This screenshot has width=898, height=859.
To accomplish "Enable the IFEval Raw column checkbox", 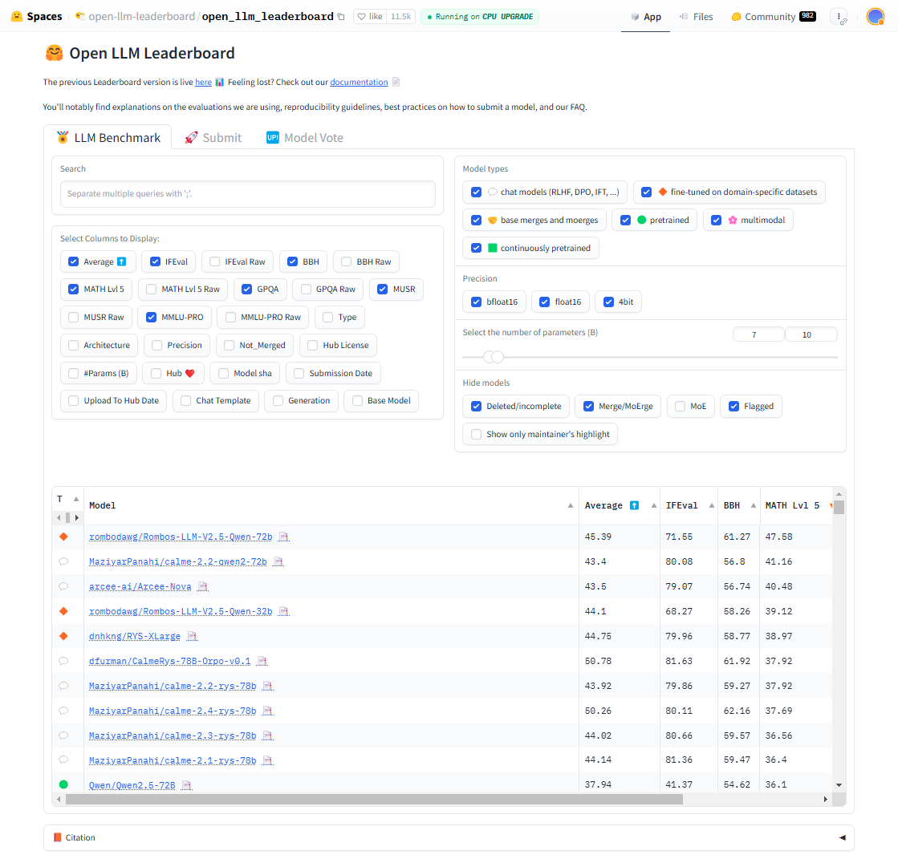I will point(214,261).
